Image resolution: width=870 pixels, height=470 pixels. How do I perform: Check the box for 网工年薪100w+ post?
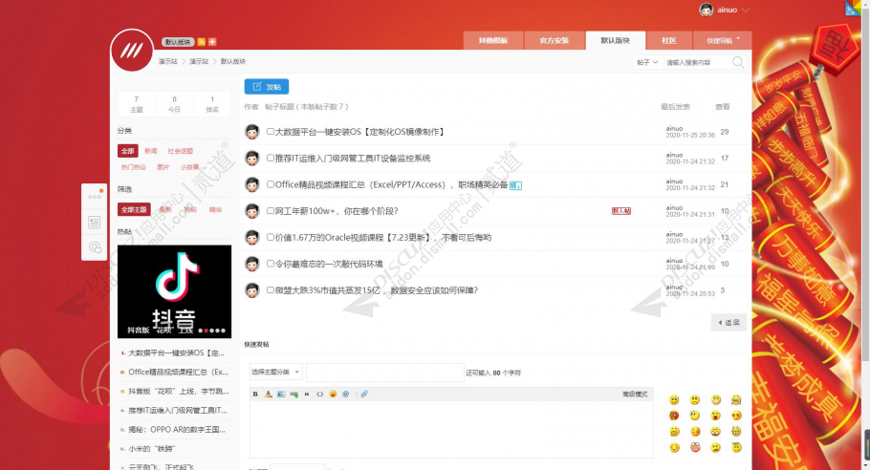271,211
